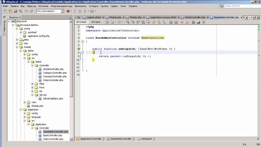The width and height of the screenshot is (261, 147).
Task: Click the Find Selection magnifier icon
Action: pyautogui.click(x=128, y=22)
